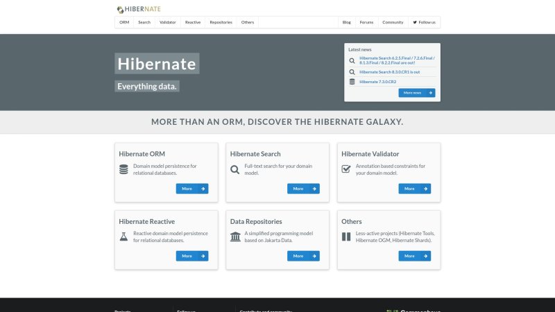Click the Hibernate logo in the header
This screenshot has height=312, width=555.
click(x=139, y=9)
